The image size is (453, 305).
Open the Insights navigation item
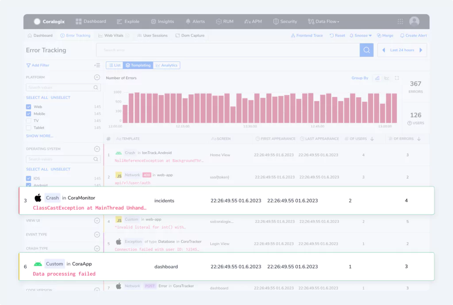point(162,21)
